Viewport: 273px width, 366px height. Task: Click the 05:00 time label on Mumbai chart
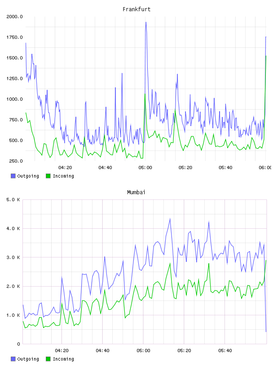tap(143, 351)
